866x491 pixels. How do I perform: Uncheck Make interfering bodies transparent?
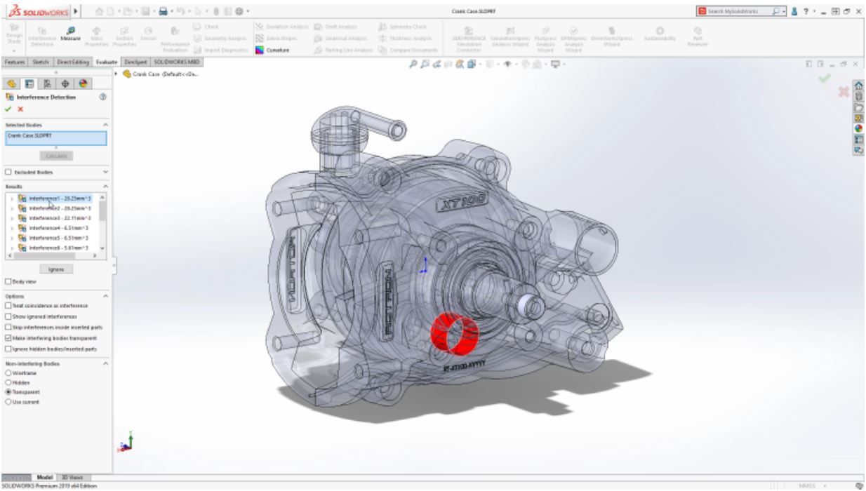[8, 339]
